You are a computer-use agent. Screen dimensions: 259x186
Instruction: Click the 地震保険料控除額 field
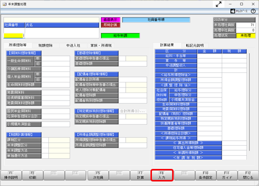coord(56,103)
